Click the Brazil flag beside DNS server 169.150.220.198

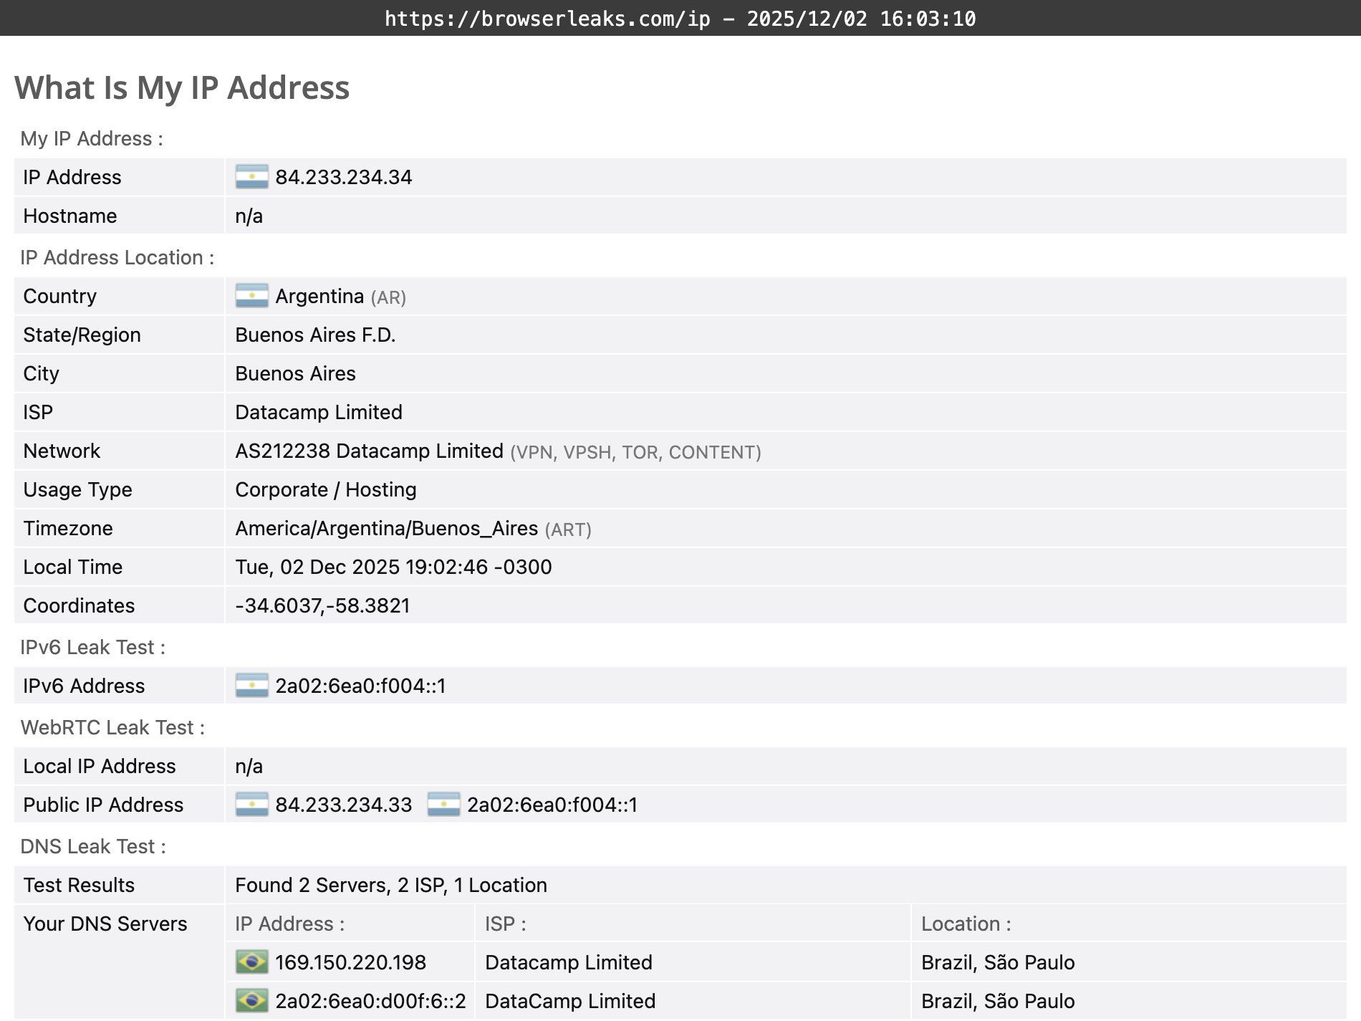tap(251, 962)
